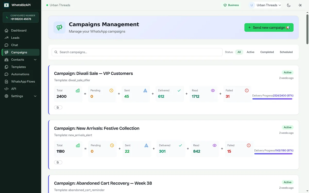Screen dimensions: 309x193
Task: Toggle dark mode with the moon icon
Action: click(x=289, y=5)
